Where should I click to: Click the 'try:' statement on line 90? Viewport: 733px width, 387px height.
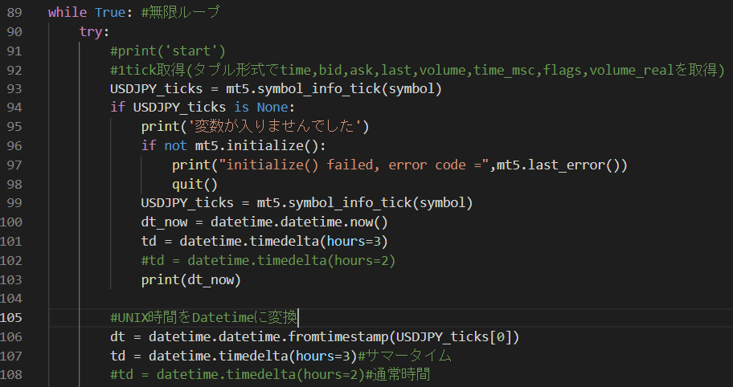(94, 31)
